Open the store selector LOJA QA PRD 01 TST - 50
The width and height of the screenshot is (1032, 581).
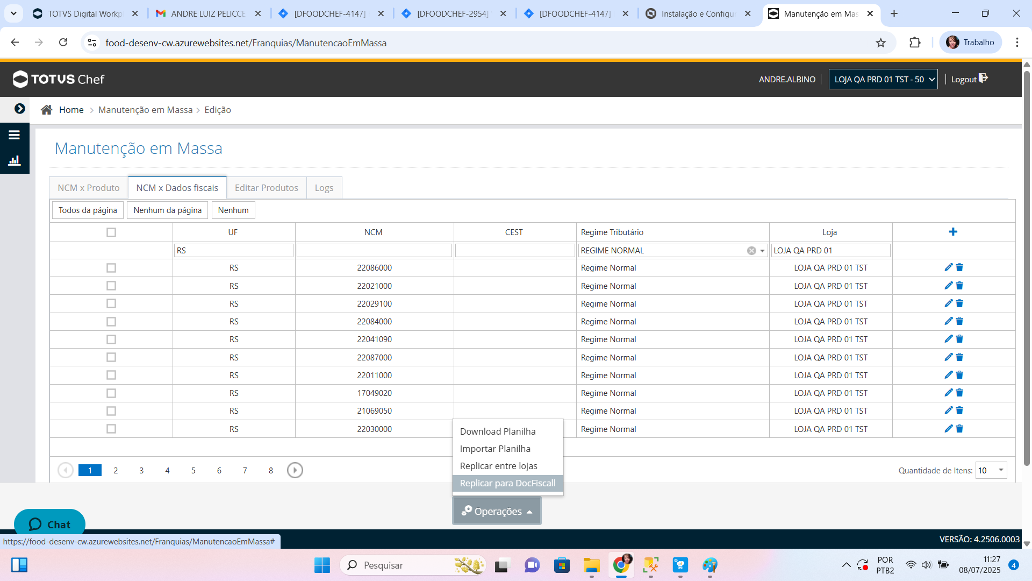[883, 79]
